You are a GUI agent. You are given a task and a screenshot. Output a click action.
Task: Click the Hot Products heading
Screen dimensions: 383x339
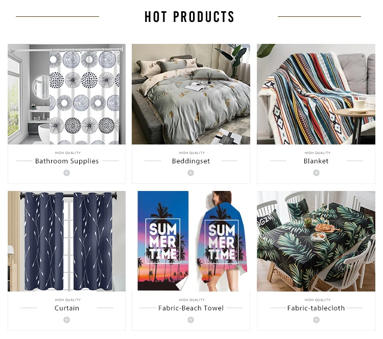189,17
